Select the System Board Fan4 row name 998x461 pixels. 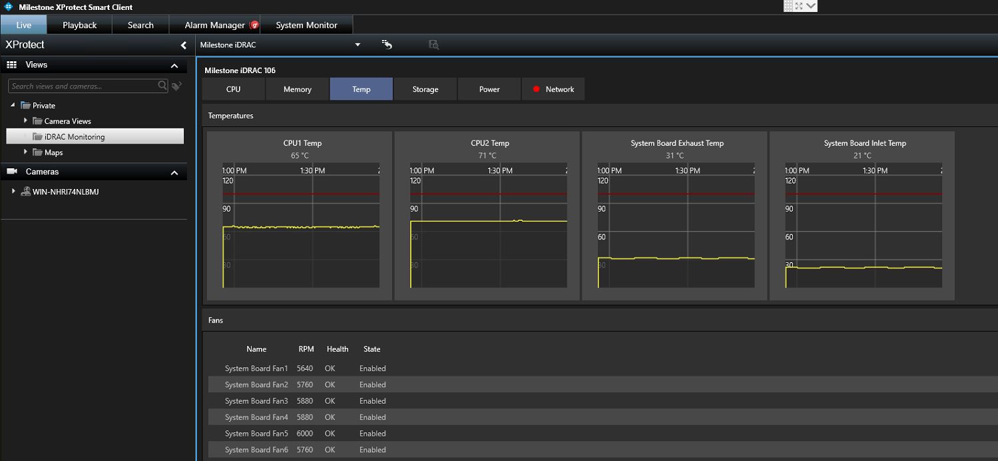click(256, 417)
